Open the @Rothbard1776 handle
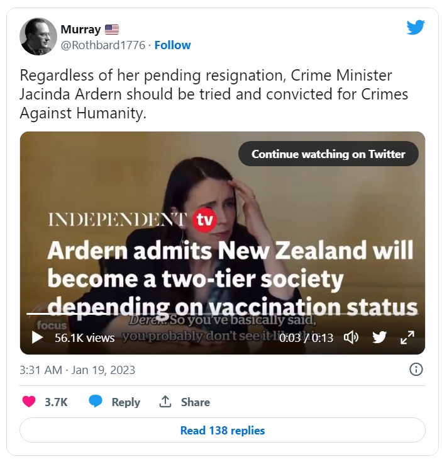The width and height of the screenshot is (442, 459). point(103,45)
